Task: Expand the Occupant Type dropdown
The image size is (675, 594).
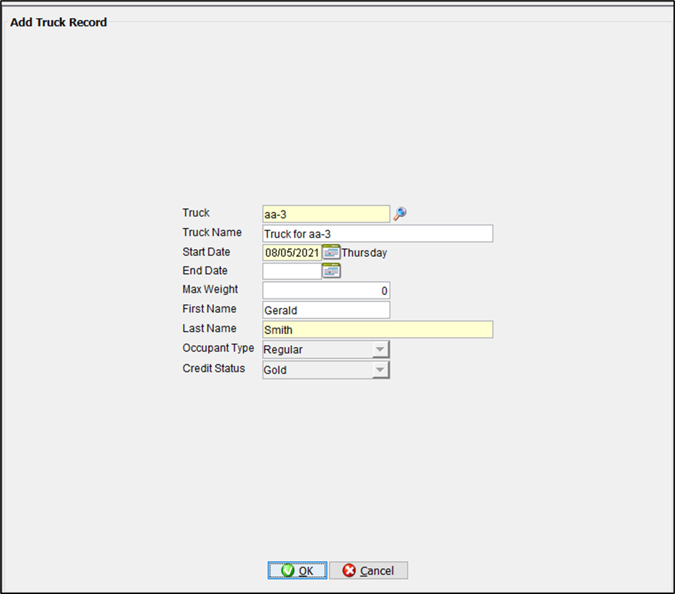Action: pos(381,349)
